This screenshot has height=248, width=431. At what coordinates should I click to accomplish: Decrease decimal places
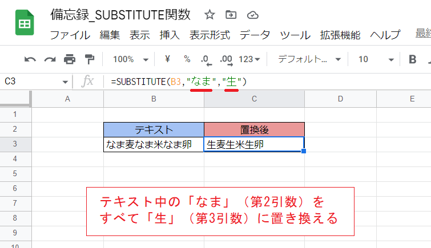pos(206,60)
